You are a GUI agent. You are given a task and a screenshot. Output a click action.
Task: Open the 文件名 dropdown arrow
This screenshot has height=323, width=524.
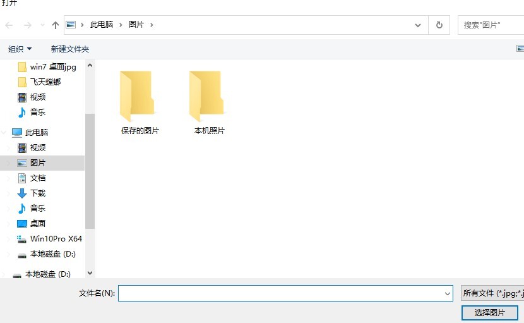(448, 293)
